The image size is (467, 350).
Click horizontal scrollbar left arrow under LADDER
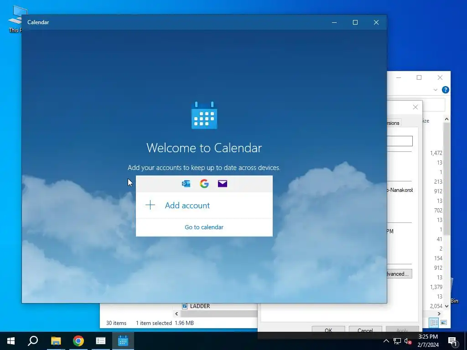coord(176,314)
